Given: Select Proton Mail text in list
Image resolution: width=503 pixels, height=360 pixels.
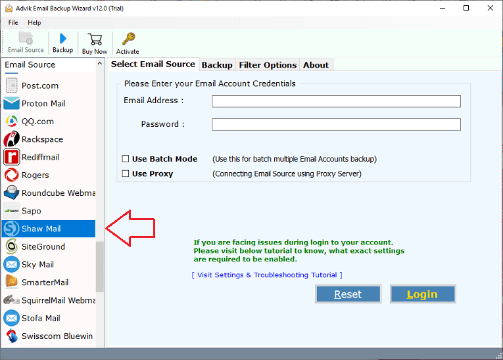Looking at the screenshot, I should tap(43, 104).
